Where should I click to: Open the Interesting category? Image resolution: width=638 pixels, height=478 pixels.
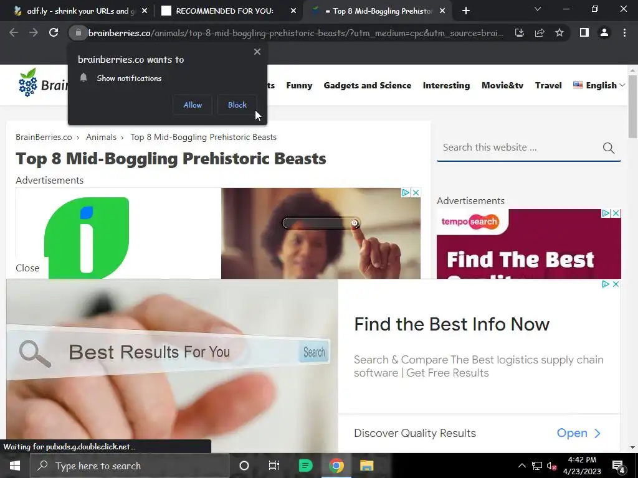(x=446, y=85)
